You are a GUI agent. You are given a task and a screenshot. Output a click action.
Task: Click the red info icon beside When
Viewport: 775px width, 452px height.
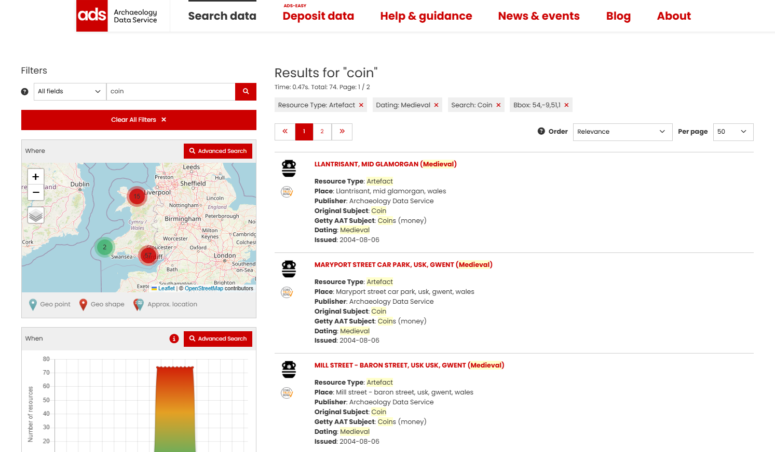tap(174, 338)
